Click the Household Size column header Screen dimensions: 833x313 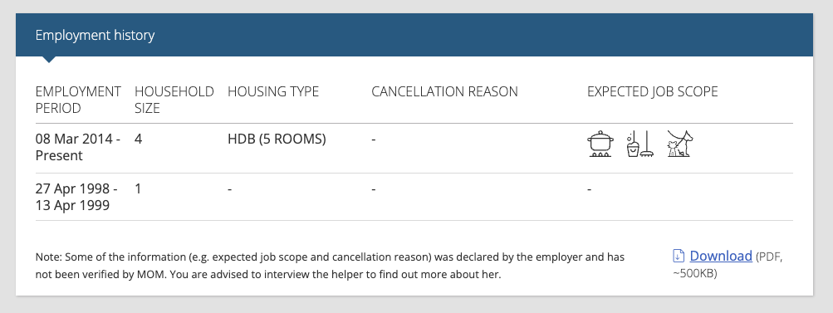(x=174, y=100)
